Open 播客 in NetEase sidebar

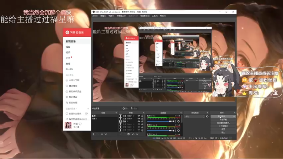(x=68, y=47)
